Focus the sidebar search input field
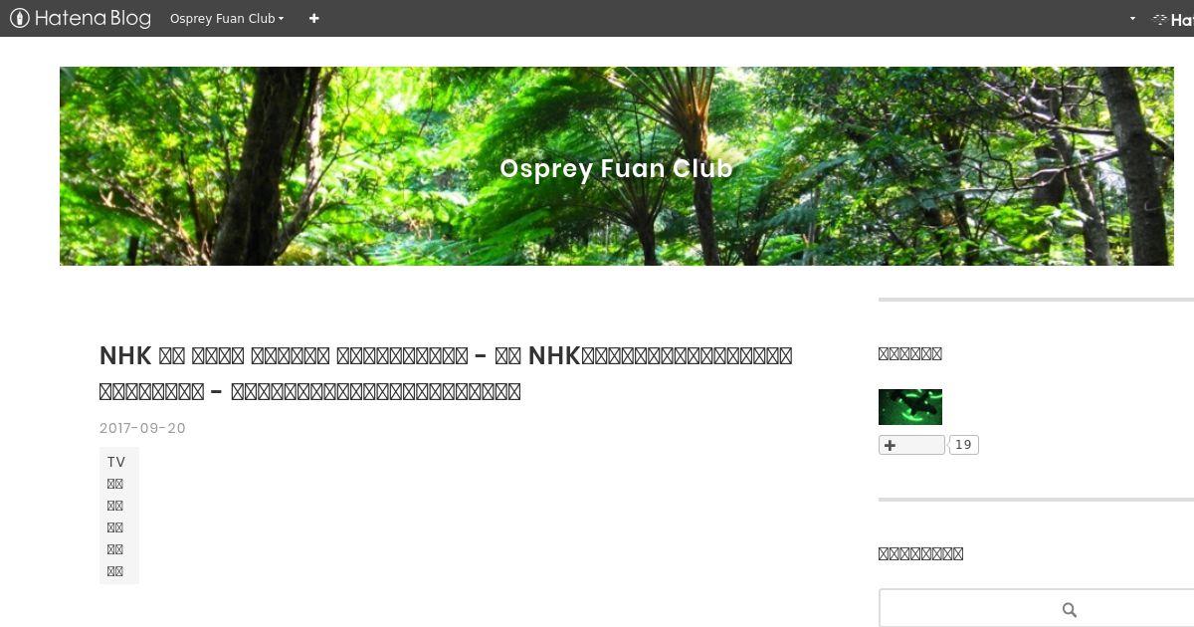1194x627 pixels. [1035, 609]
